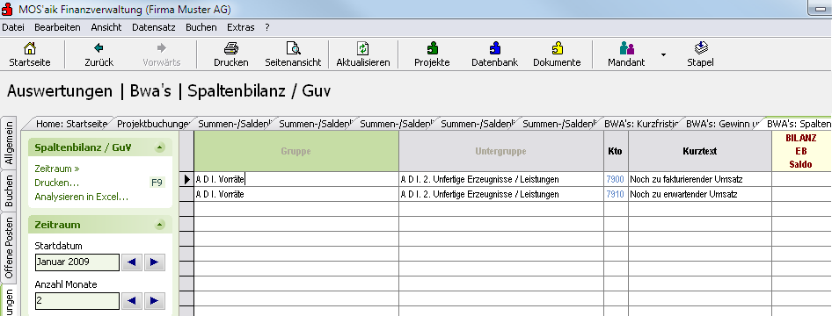The height and width of the screenshot is (316, 832).
Task: Select Untergruppe cell in the 7900 row
Action: 501,179
